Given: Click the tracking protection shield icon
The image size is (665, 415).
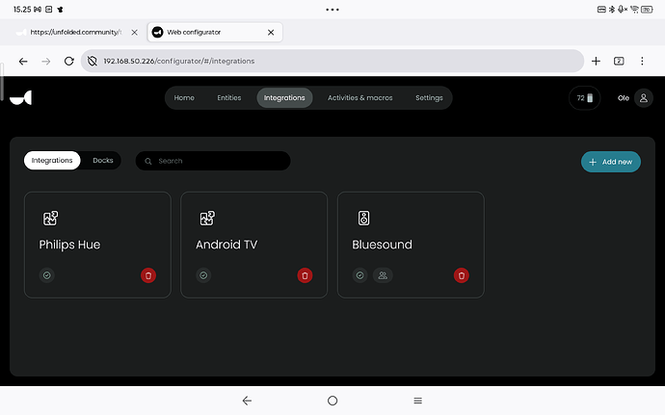Looking at the screenshot, I should [92, 61].
